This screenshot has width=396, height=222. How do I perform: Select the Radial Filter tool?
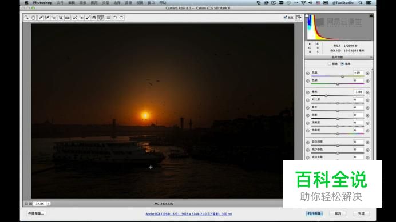[101, 17]
